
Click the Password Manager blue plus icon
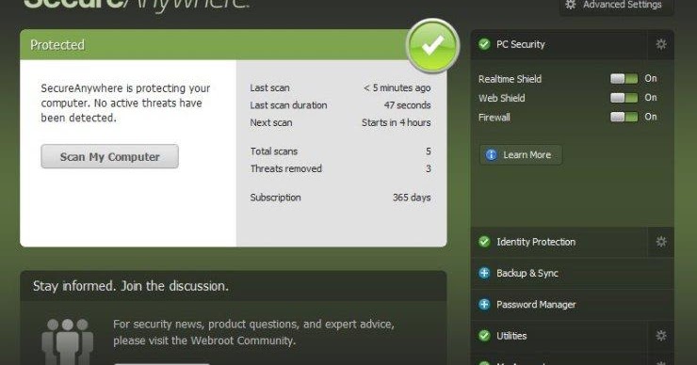pos(484,305)
